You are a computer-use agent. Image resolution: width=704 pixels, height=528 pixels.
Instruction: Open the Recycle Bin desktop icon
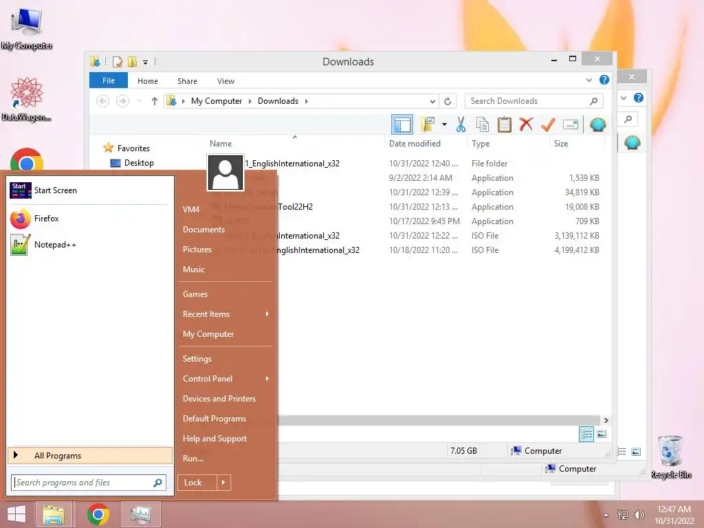point(670,456)
